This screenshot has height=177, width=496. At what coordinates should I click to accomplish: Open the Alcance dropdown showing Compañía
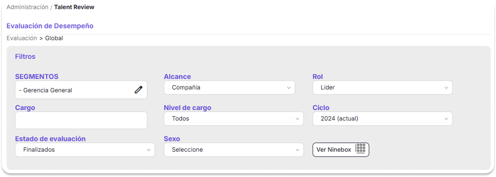(x=230, y=88)
